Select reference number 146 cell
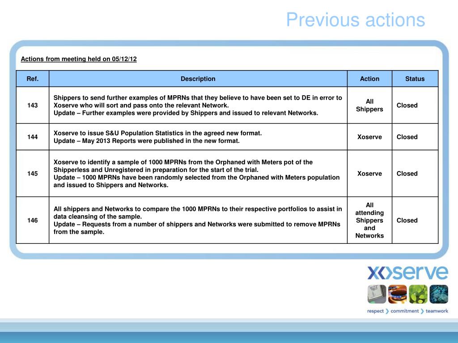 pyautogui.click(x=32, y=220)
